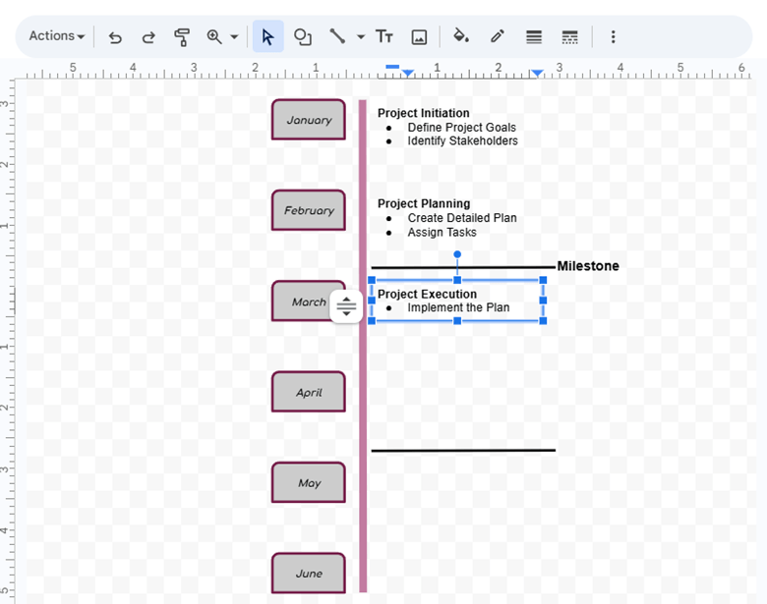This screenshot has height=604, width=767.
Task: Click the Zoom magnifier icon
Action: pos(214,36)
